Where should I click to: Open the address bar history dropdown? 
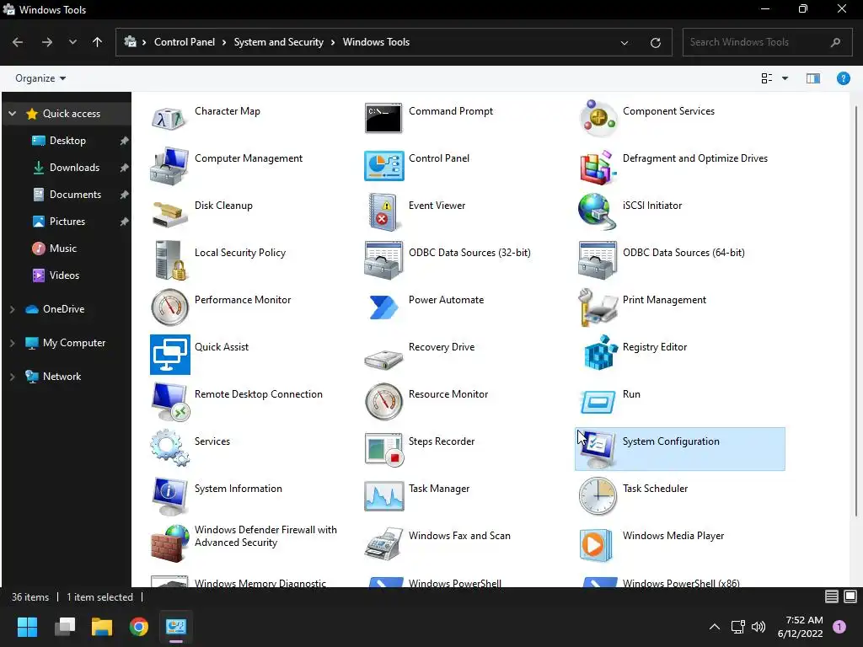pos(624,42)
